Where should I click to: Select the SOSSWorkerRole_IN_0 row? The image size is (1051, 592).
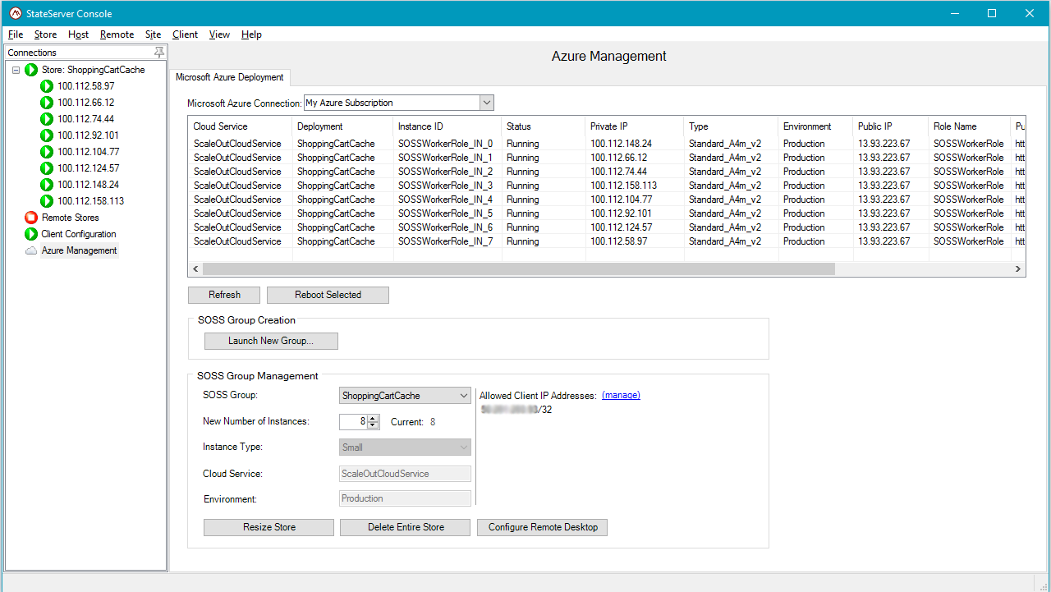(x=607, y=144)
